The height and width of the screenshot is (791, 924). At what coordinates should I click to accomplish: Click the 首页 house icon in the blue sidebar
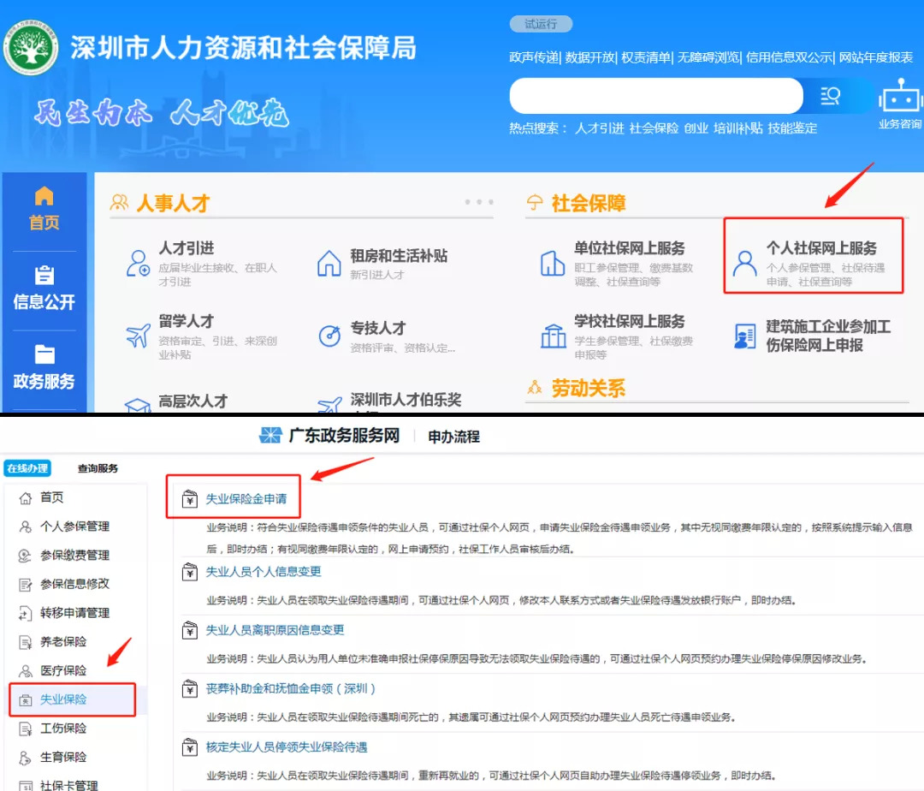click(x=44, y=195)
